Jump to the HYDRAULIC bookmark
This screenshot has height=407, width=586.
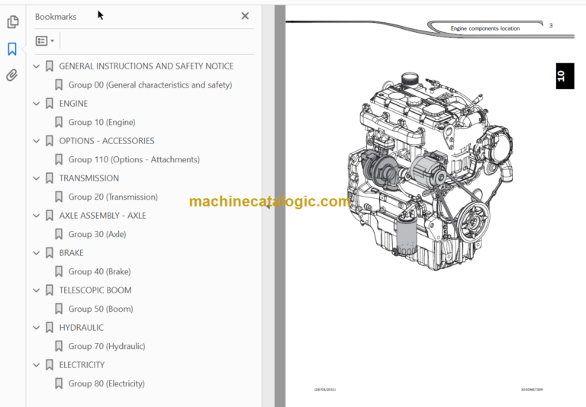82,328
